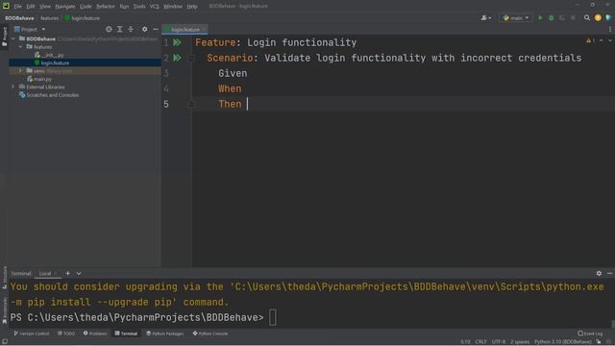Open the main run configuration dropdown
Screen dimensions: 615x346
515,18
